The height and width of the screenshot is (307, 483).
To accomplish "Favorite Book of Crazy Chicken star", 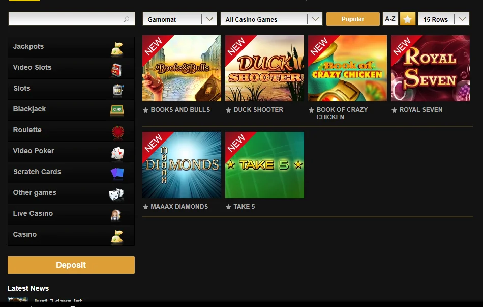I will pos(311,110).
